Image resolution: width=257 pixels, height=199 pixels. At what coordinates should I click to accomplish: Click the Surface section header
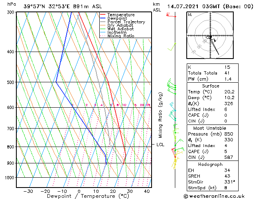coord(210,86)
